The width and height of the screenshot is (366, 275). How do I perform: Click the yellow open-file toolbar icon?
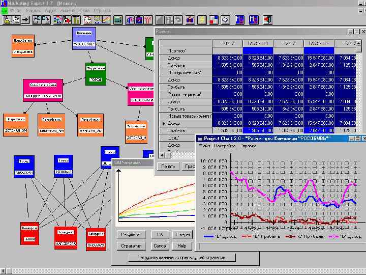7,20
